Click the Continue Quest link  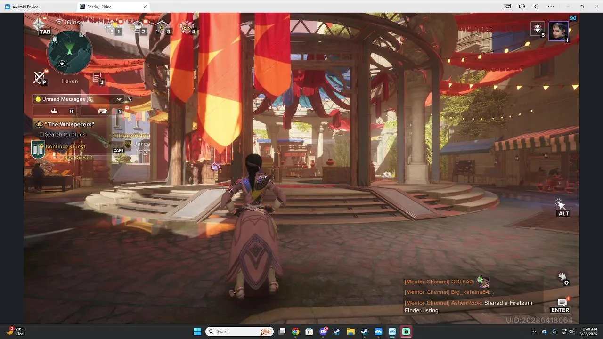pos(65,146)
